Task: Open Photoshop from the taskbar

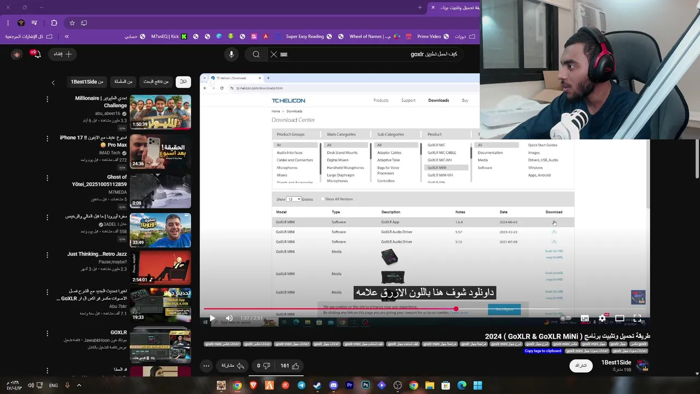Action: (365, 385)
